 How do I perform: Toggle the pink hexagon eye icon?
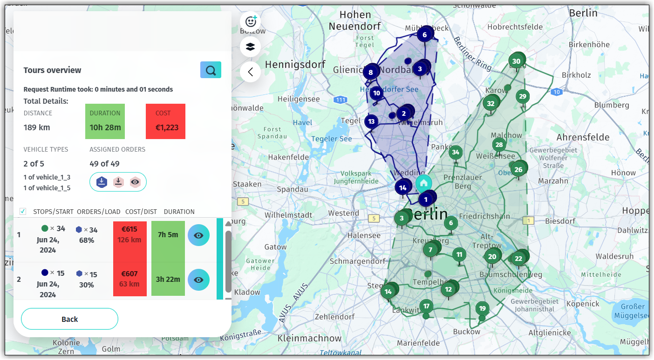[135, 182]
